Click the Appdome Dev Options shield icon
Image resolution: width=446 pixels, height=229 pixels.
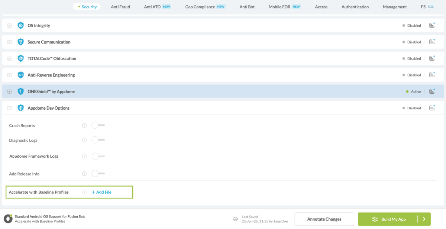[x=21, y=108]
